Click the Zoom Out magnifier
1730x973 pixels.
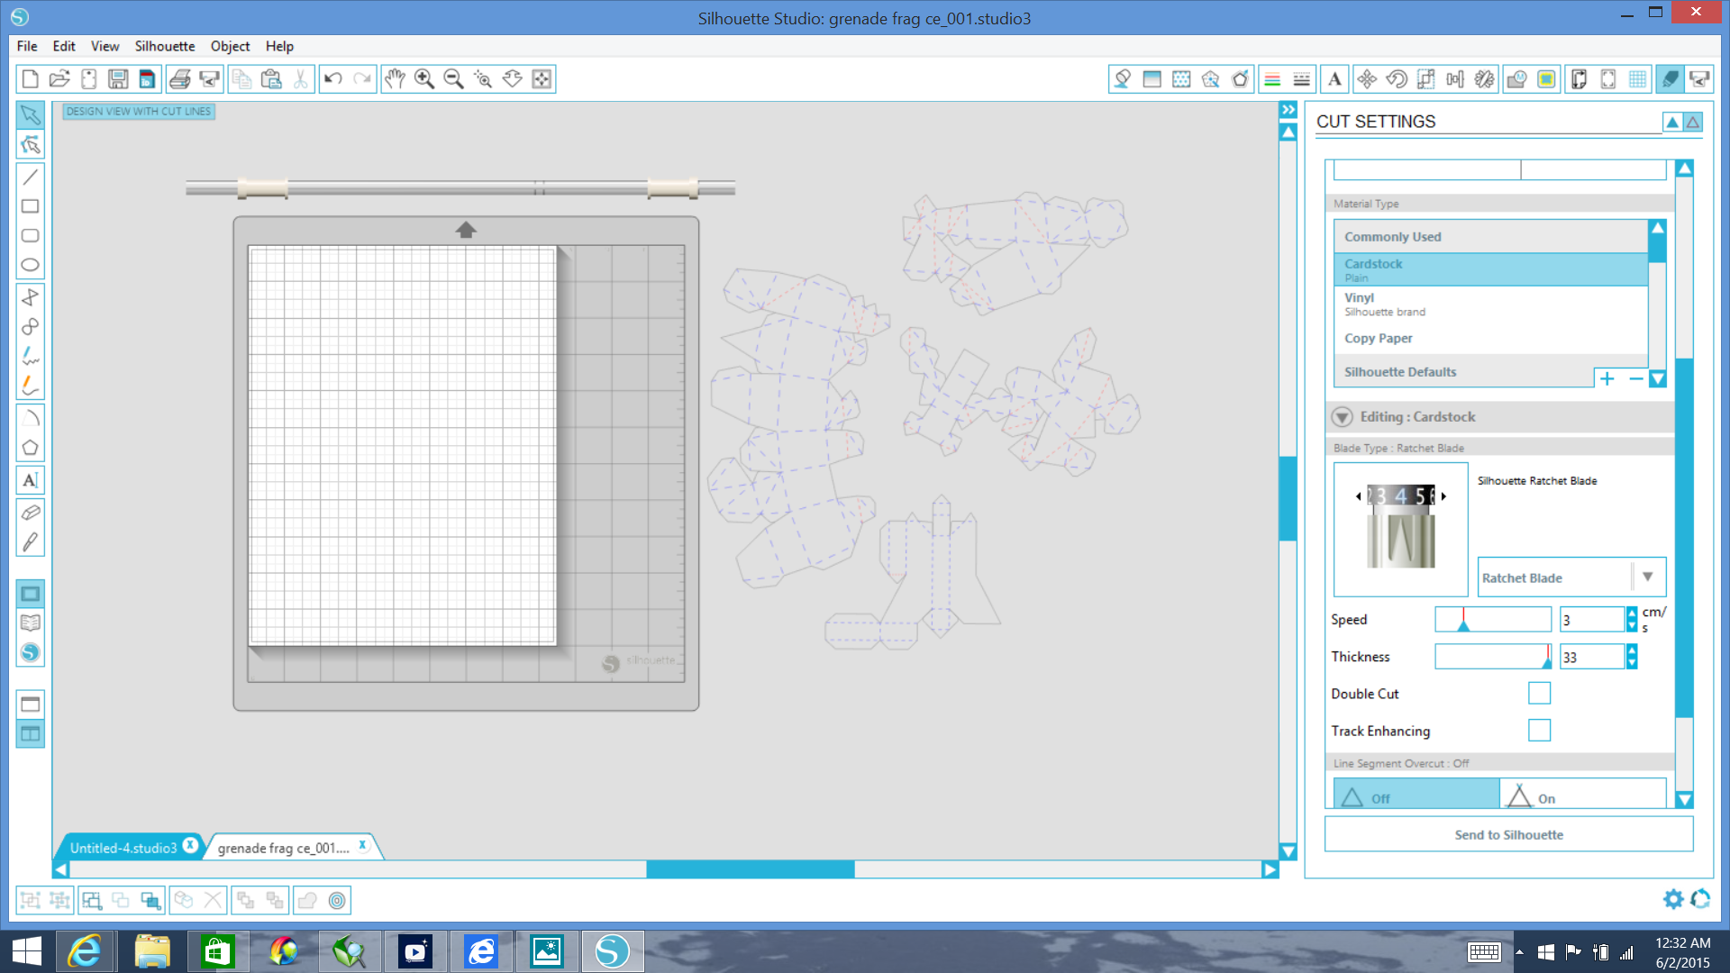pyautogui.click(x=454, y=79)
